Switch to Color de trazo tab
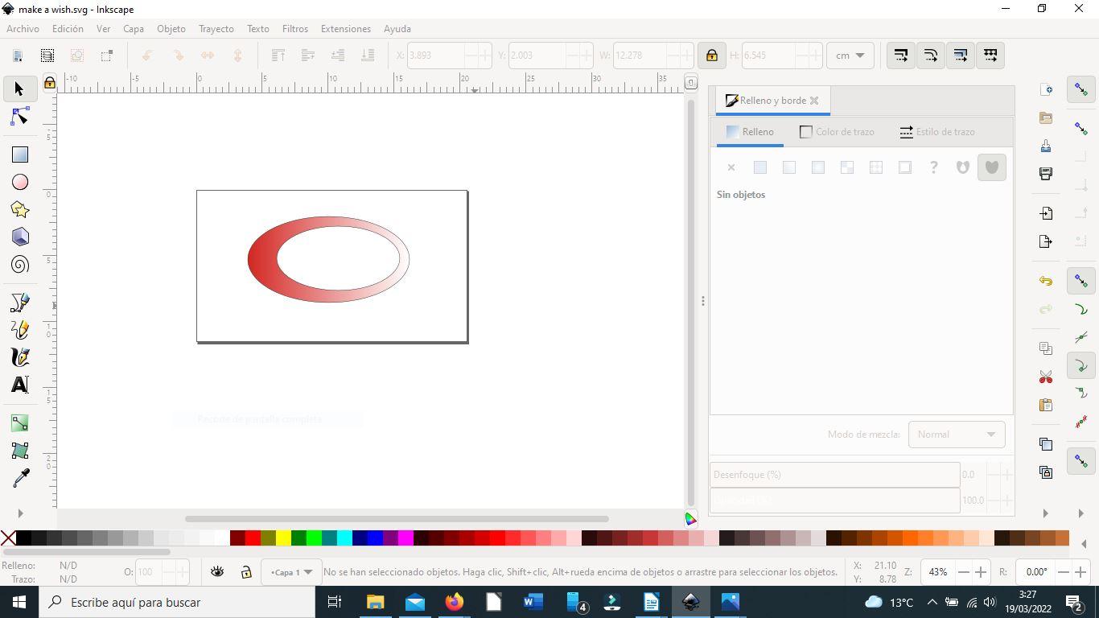1099x618 pixels. point(838,132)
